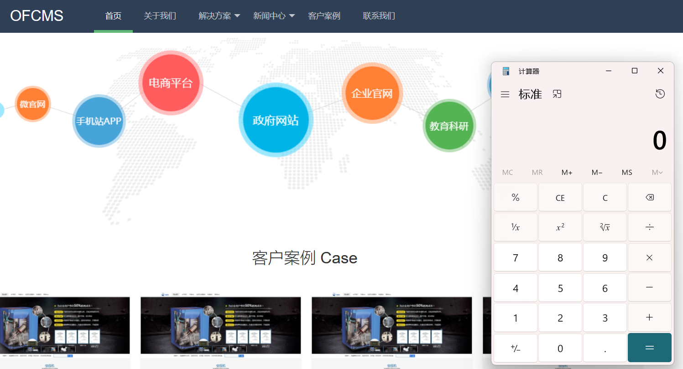Open the 联系我们 nav item
Viewport: 683px width, 369px height.
[379, 16]
